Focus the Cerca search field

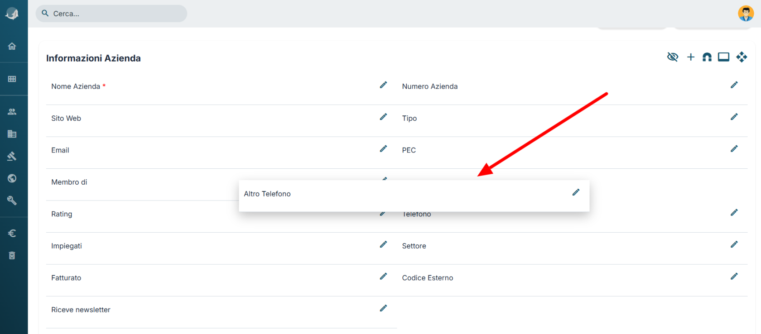[x=111, y=14]
